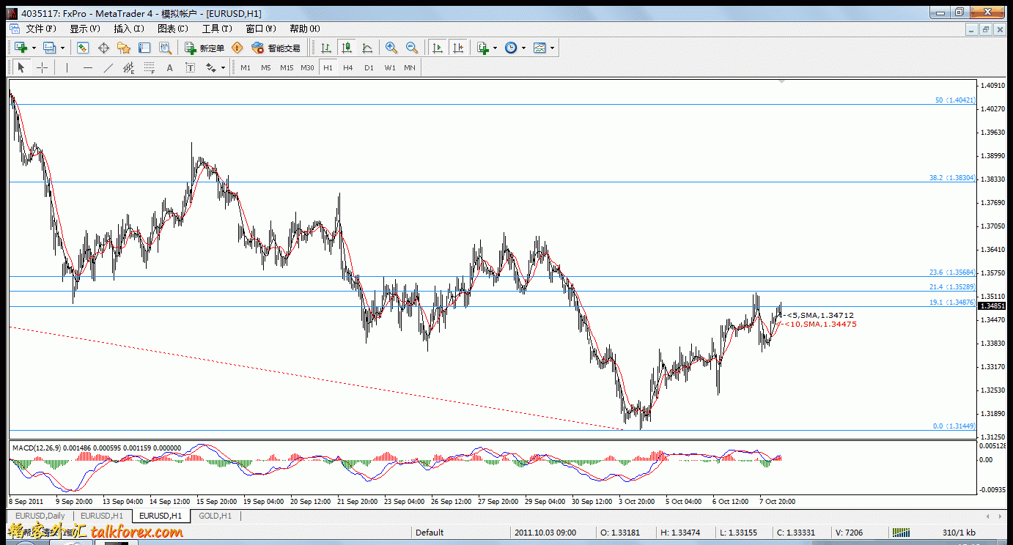Click the MetaEditor yellow diamond icon
Viewport: 1013px width, 545px height.
click(x=237, y=48)
